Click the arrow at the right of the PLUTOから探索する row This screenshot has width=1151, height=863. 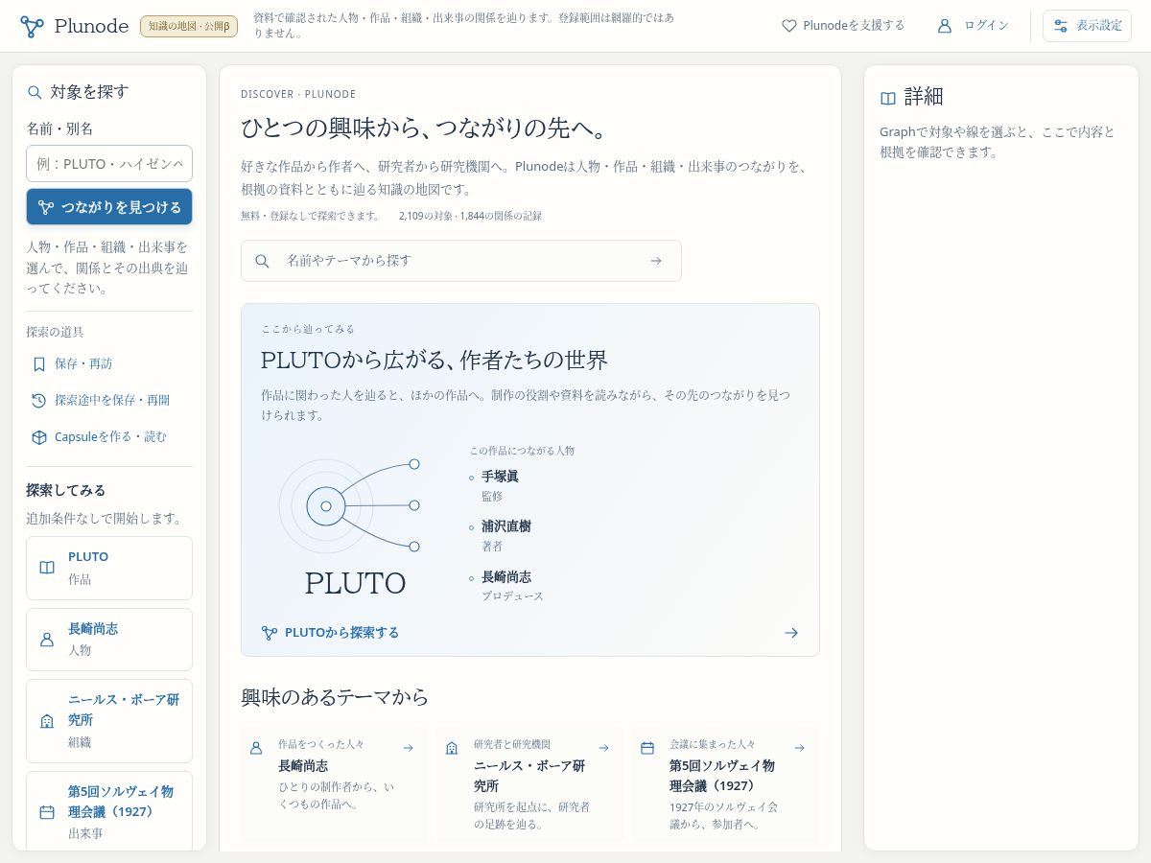coord(791,633)
